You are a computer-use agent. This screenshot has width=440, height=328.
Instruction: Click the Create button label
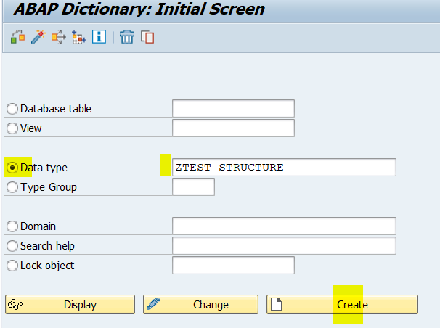[352, 305]
